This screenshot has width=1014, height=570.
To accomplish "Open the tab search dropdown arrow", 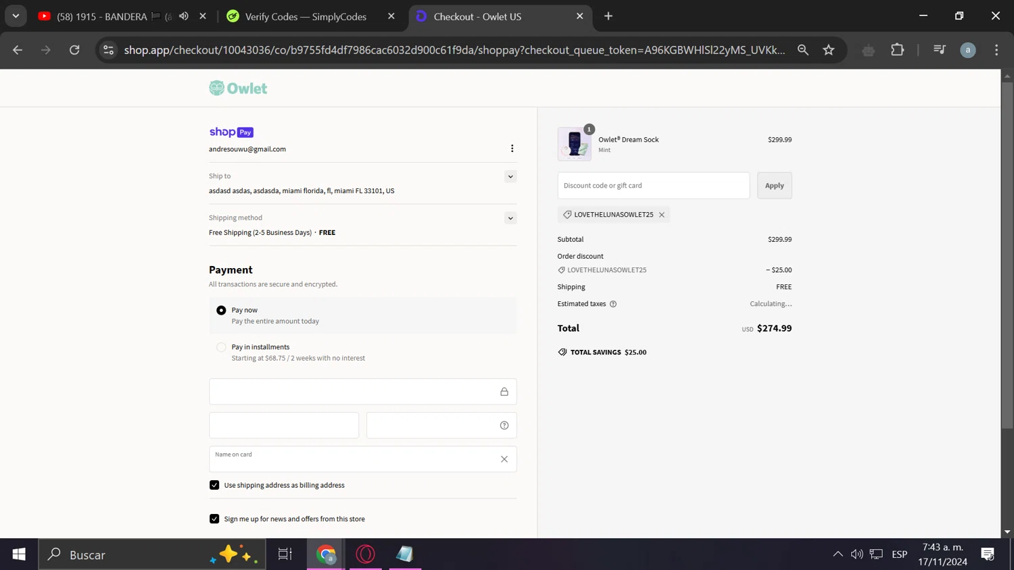I will coord(16,16).
